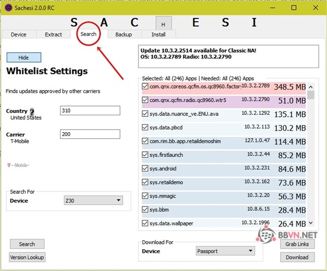Click the scroll-down arrow of the apps list
This screenshot has height=271, width=327.
coord(311,223)
